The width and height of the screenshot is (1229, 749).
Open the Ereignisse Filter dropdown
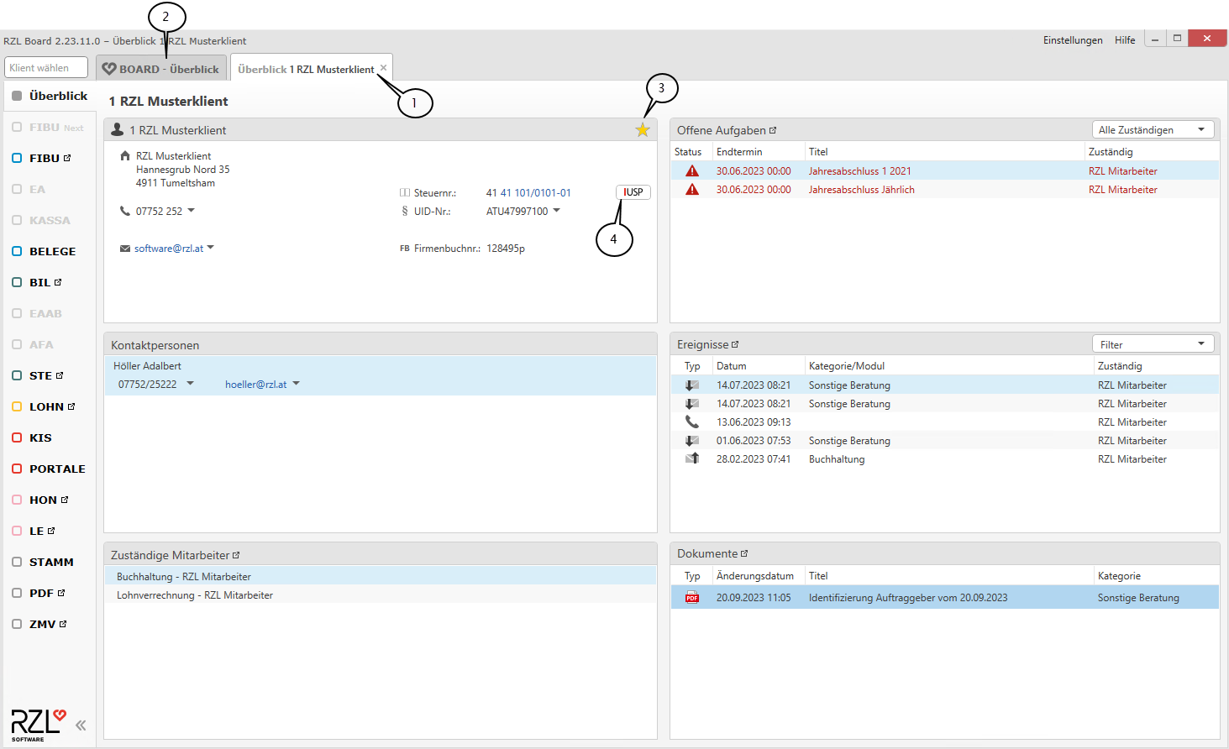[x=1153, y=344]
